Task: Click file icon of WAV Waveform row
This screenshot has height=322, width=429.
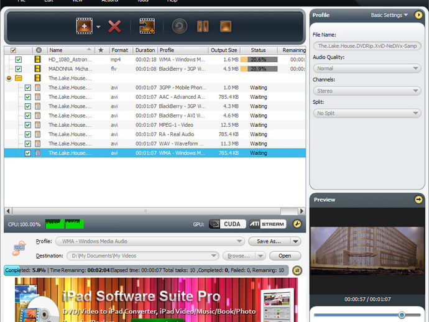Action: coord(37,144)
